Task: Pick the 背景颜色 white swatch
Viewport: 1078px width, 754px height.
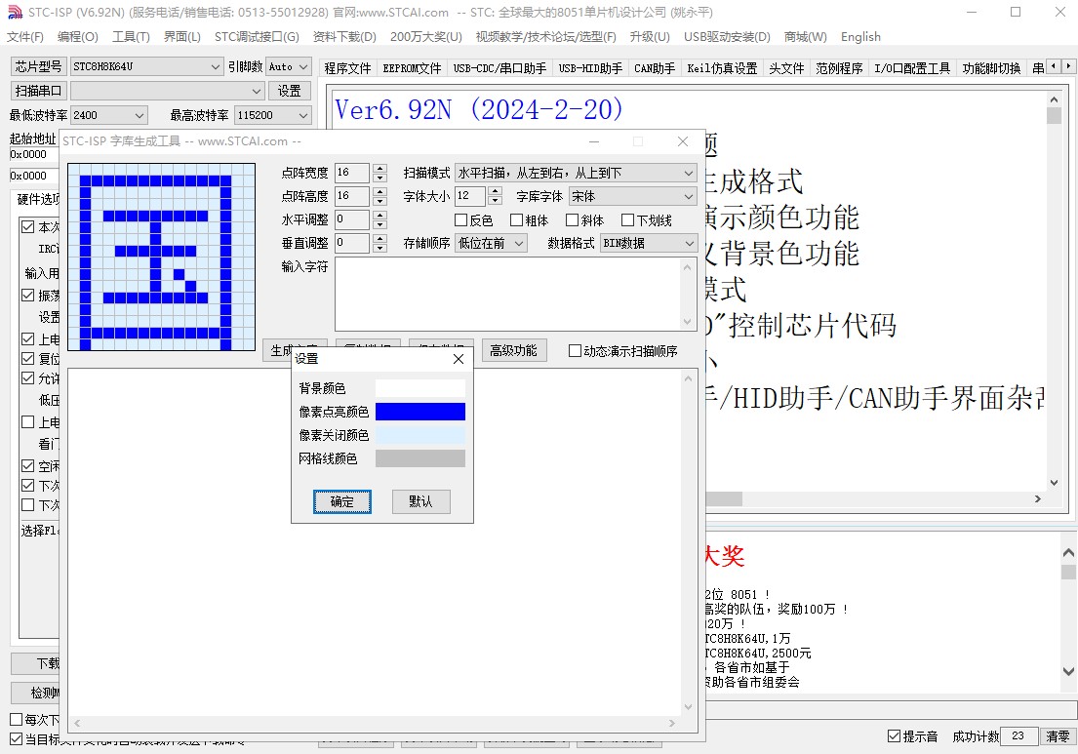Action: 420,388
